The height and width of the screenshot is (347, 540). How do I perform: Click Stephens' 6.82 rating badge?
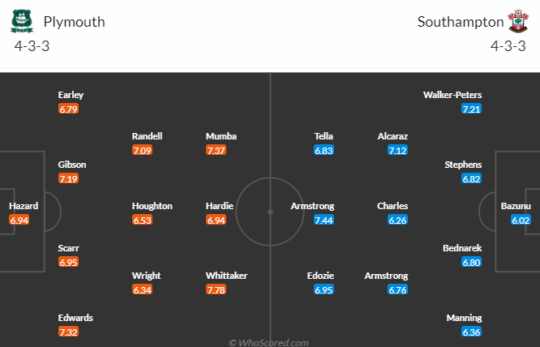pos(472,178)
